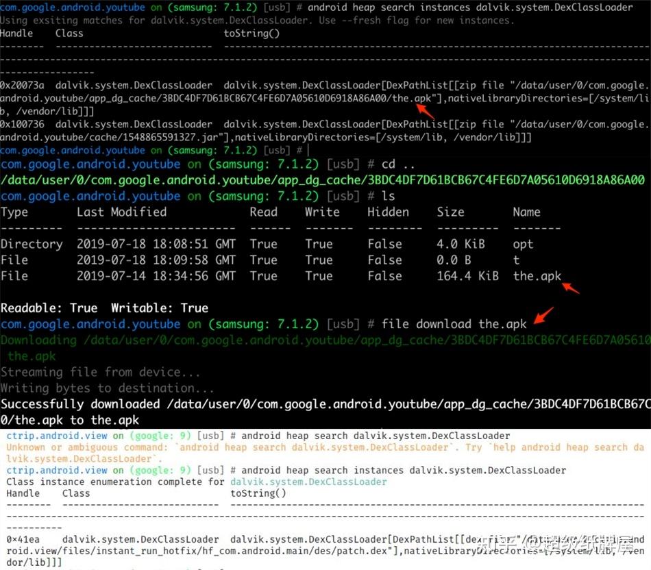
Task: Click 'Handle' header in lower terminal
Action: [x=23, y=493]
